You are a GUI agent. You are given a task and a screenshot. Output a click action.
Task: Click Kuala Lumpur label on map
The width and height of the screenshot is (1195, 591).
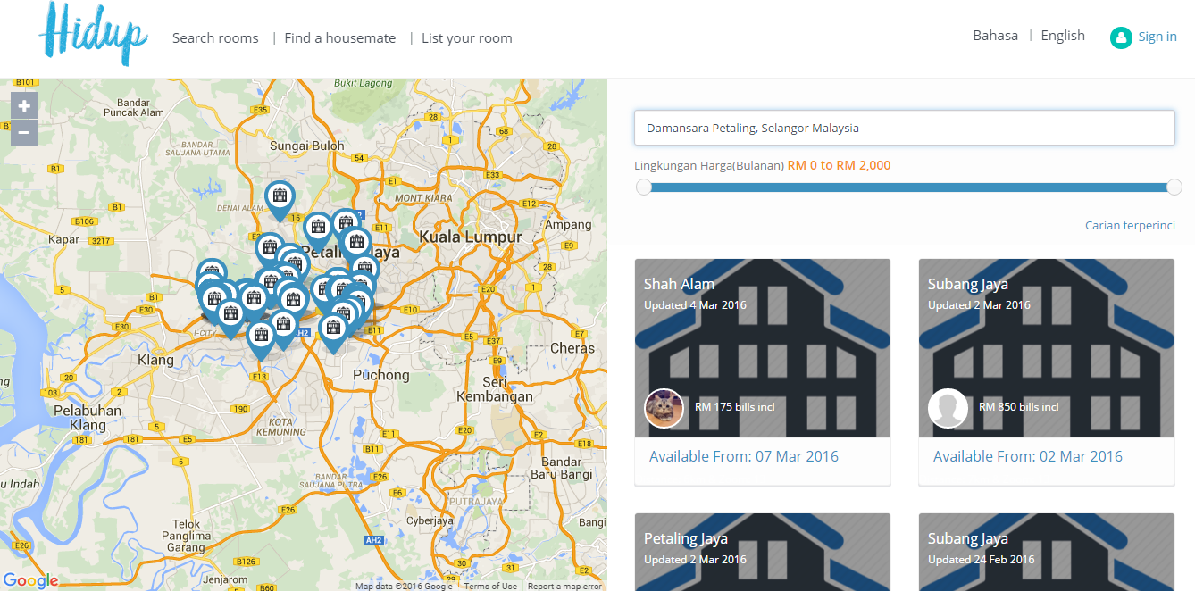pos(471,237)
